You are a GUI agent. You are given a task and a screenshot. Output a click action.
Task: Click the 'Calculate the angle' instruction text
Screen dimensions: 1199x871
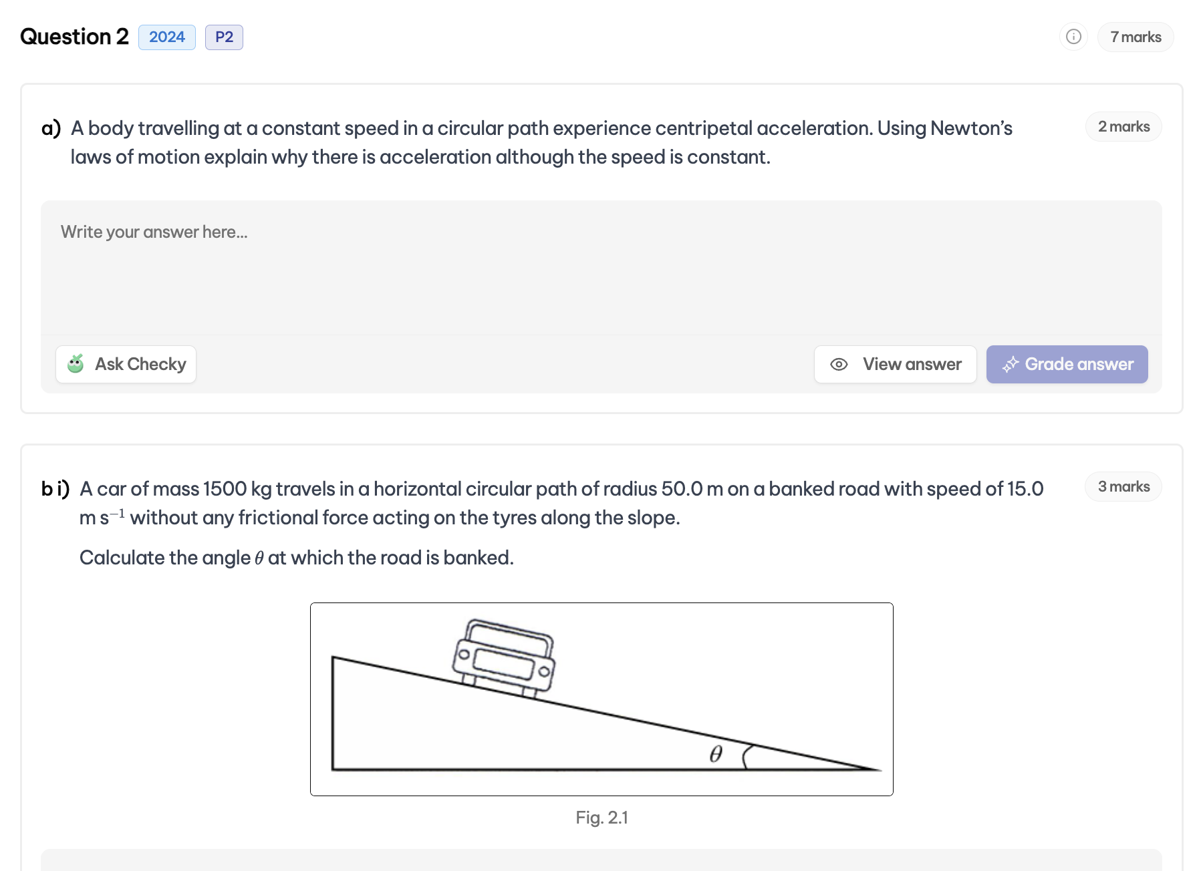[x=296, y=558]
